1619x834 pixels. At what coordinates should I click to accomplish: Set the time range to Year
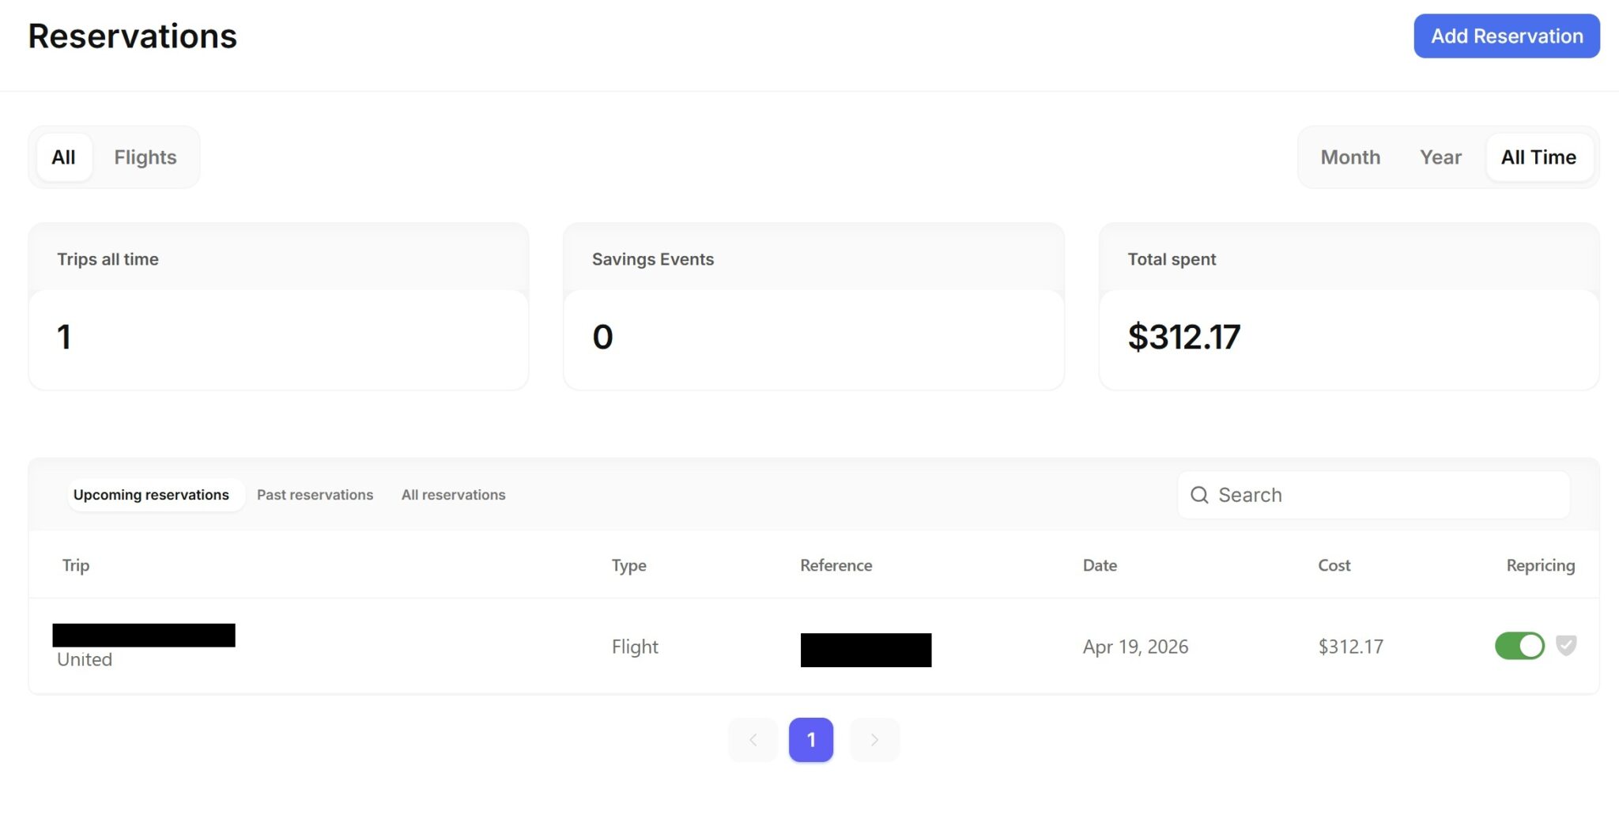pyautogui.click(x=1440, y=157)
